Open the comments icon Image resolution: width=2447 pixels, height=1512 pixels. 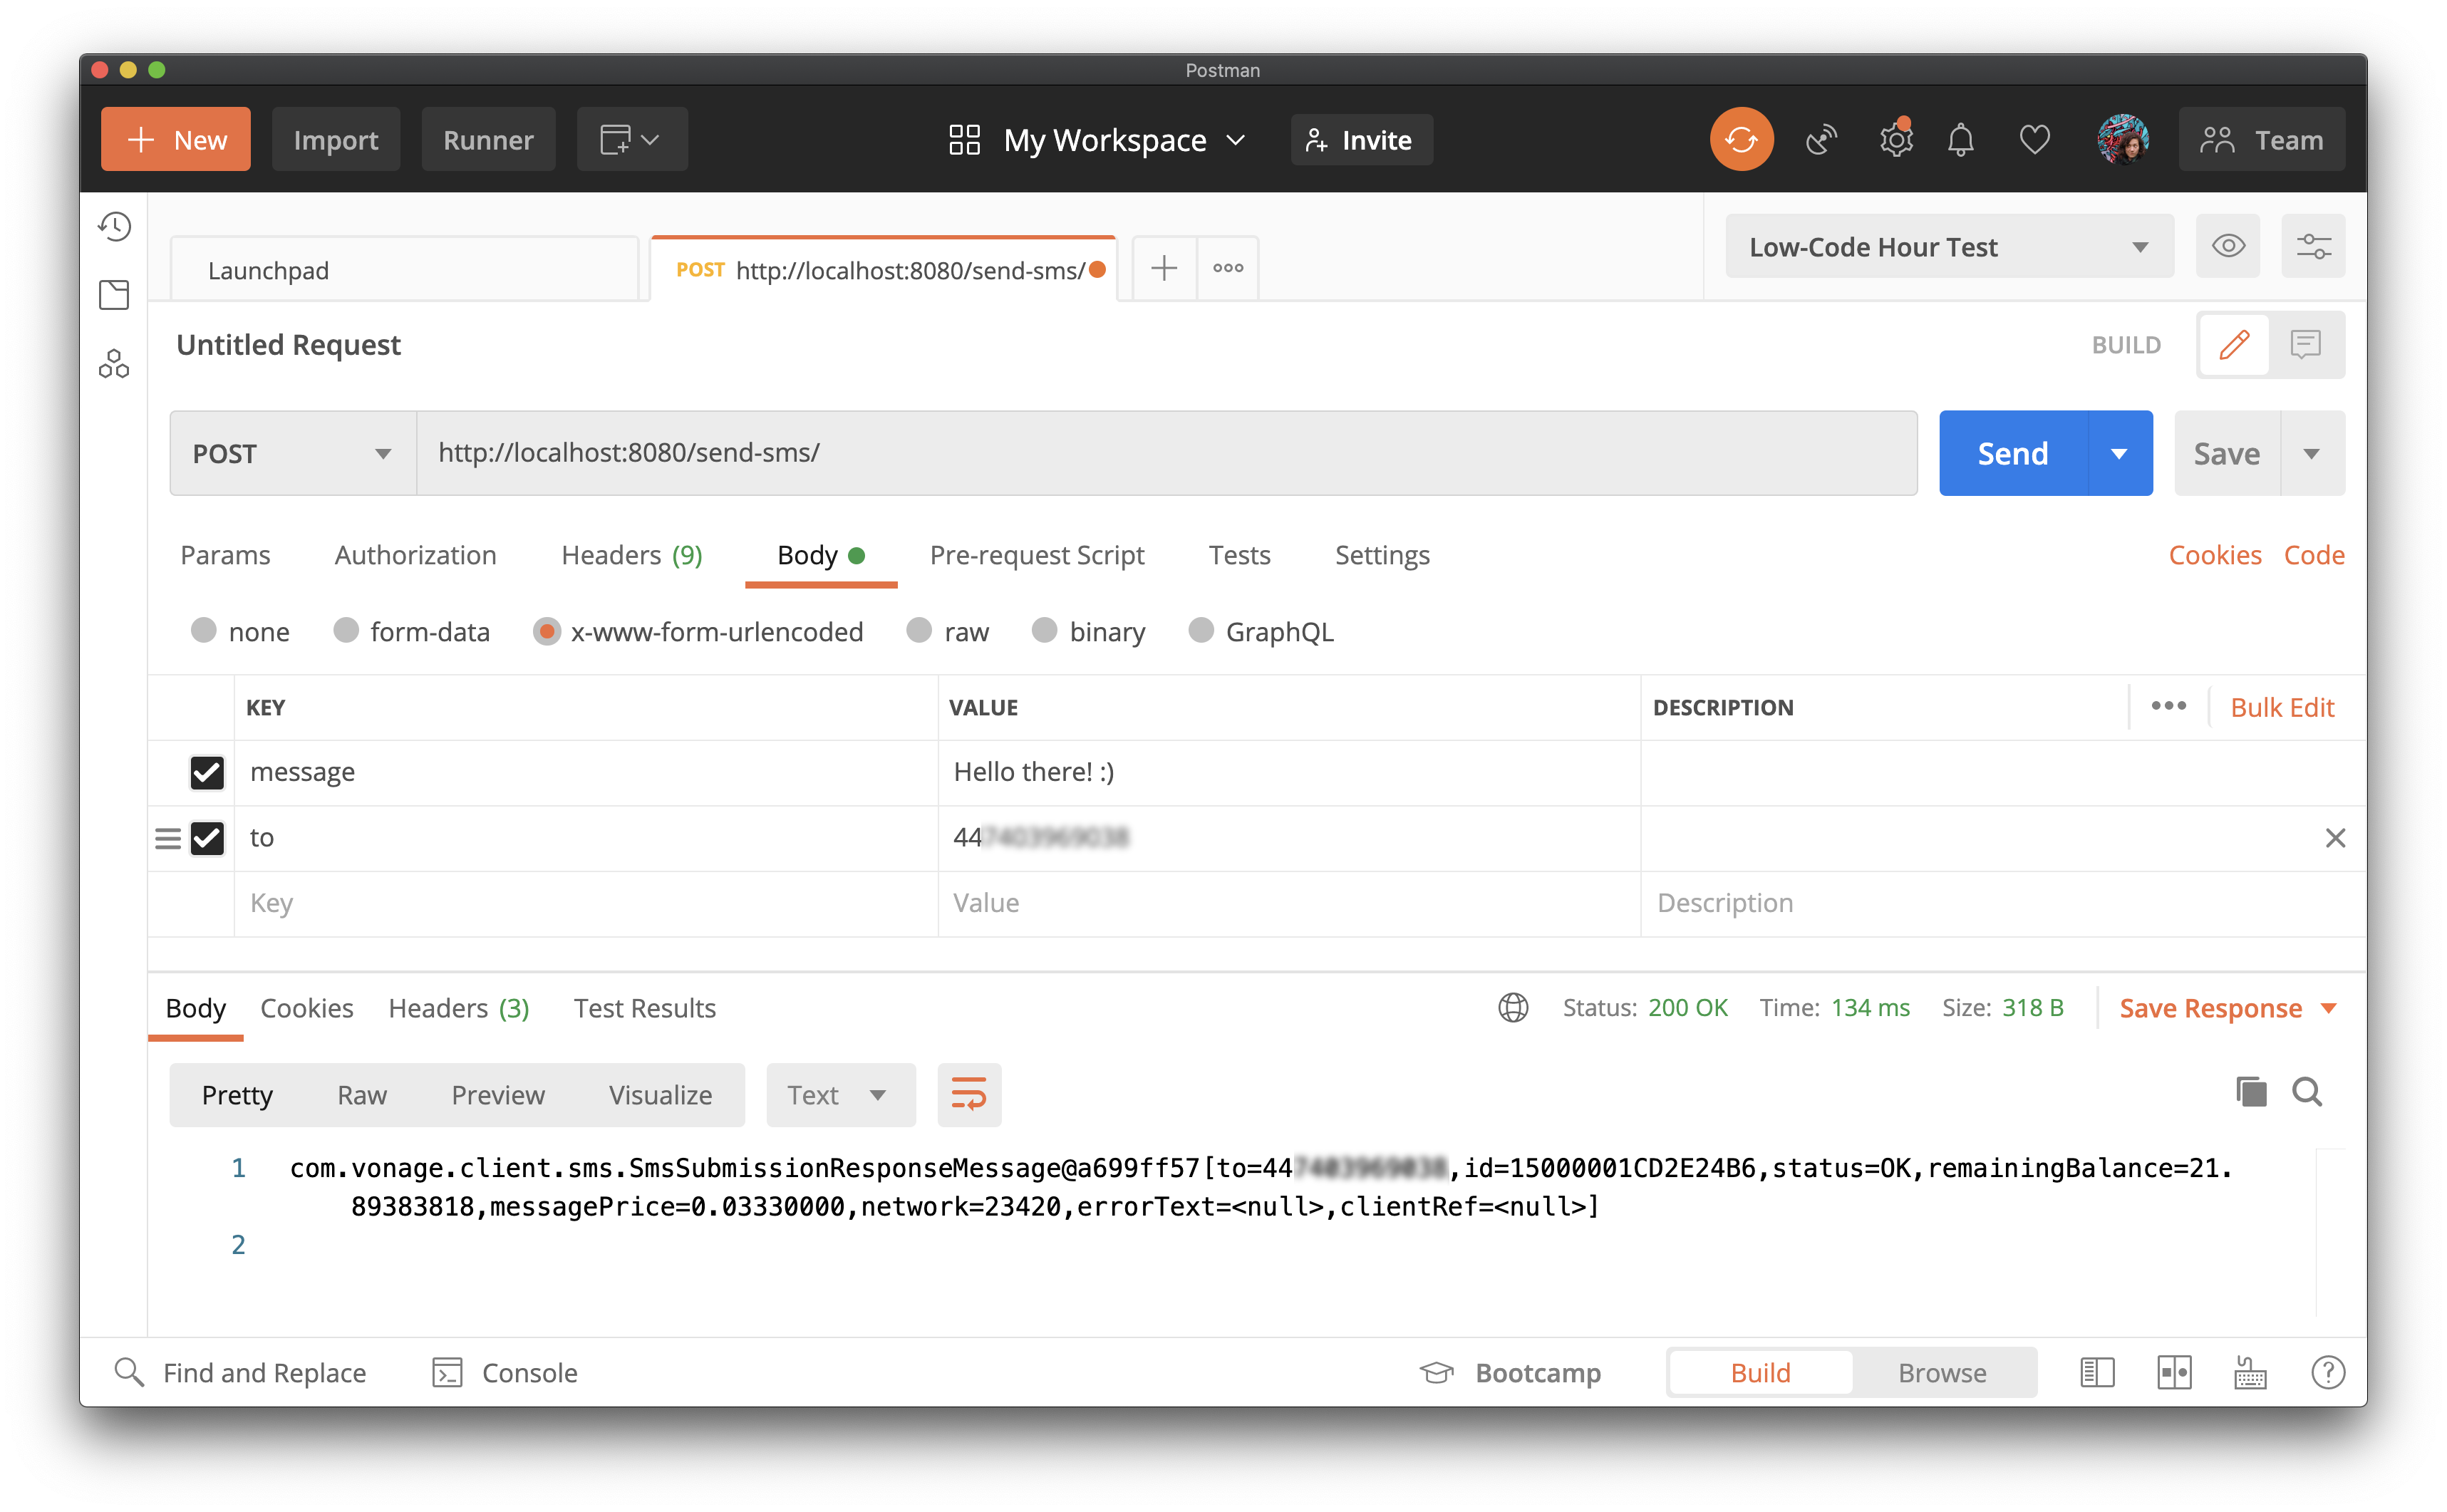(x=2305, y=345)
